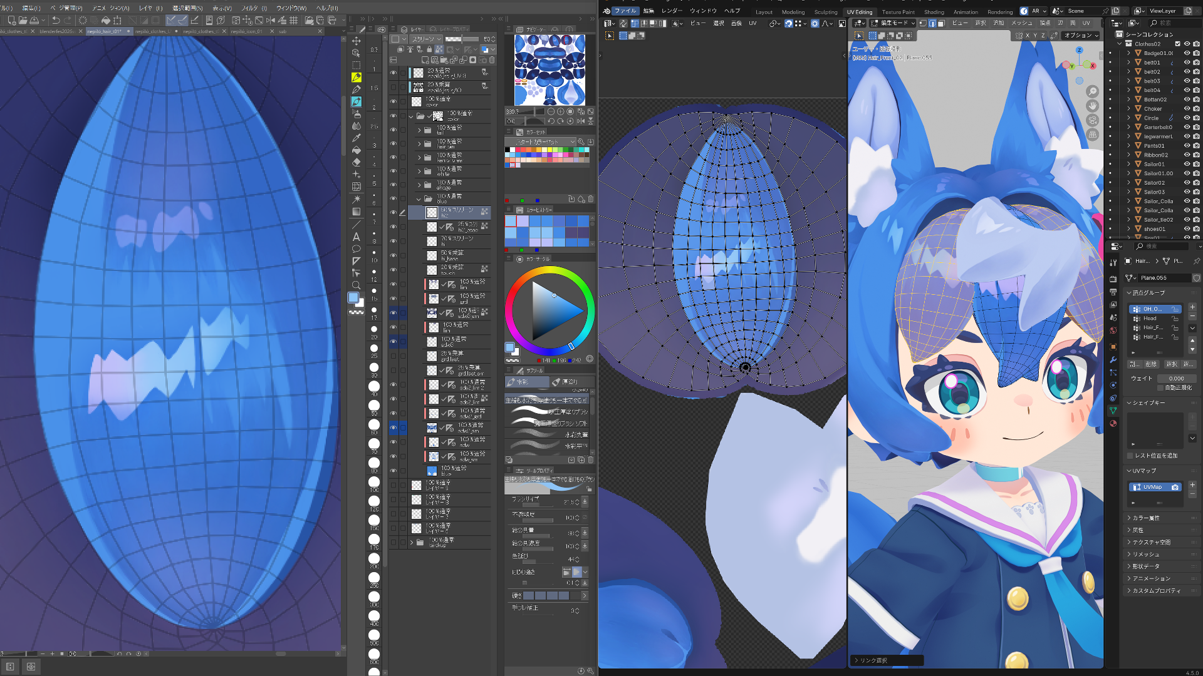The width and height of the screenshot is (1203, 676).
Task: Toggle the Clothes02 collection exclude checkbox
Action: pyautogui.click(x=1177, y=44)
